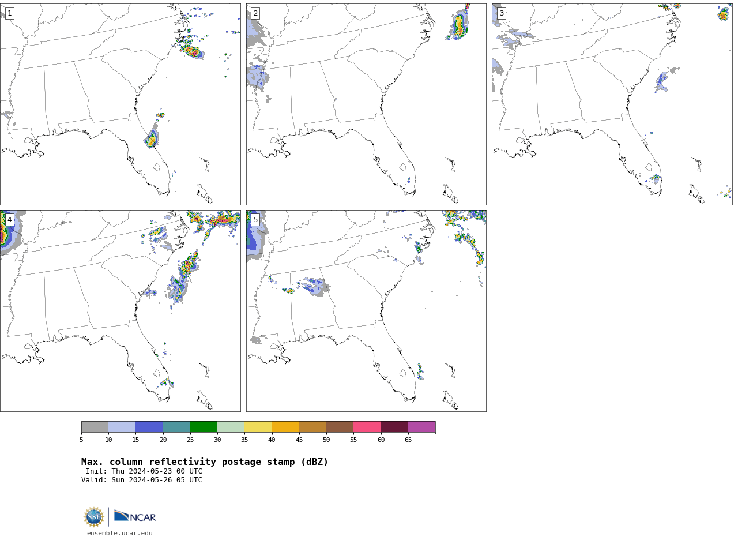Click the 'Max. column reflectivity postage stamp (dBZ)' title
Image resolution: width=738 pixels, height=540 pixels.
[205, 462]
